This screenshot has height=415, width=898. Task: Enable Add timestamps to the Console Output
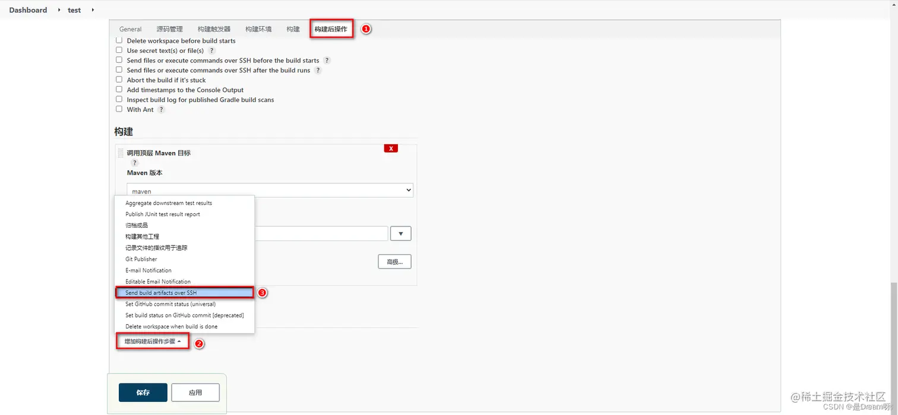[119, 90]
